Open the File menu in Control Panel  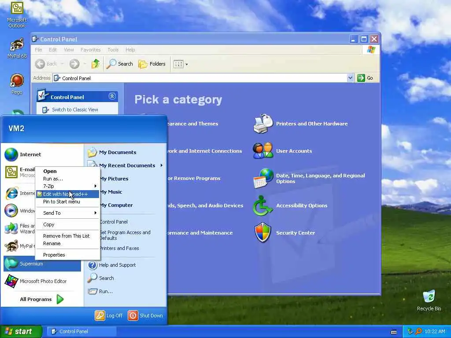[38, 50]
